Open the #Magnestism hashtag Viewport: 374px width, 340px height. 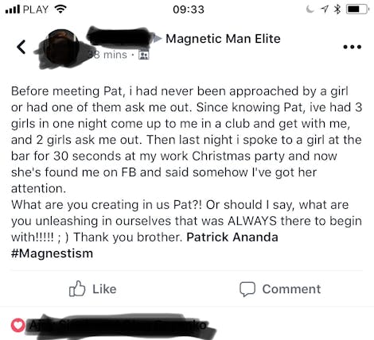(52, 253)
